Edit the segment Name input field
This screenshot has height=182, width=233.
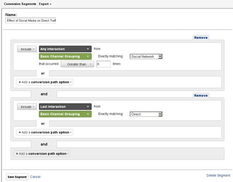tap(31, 21)
